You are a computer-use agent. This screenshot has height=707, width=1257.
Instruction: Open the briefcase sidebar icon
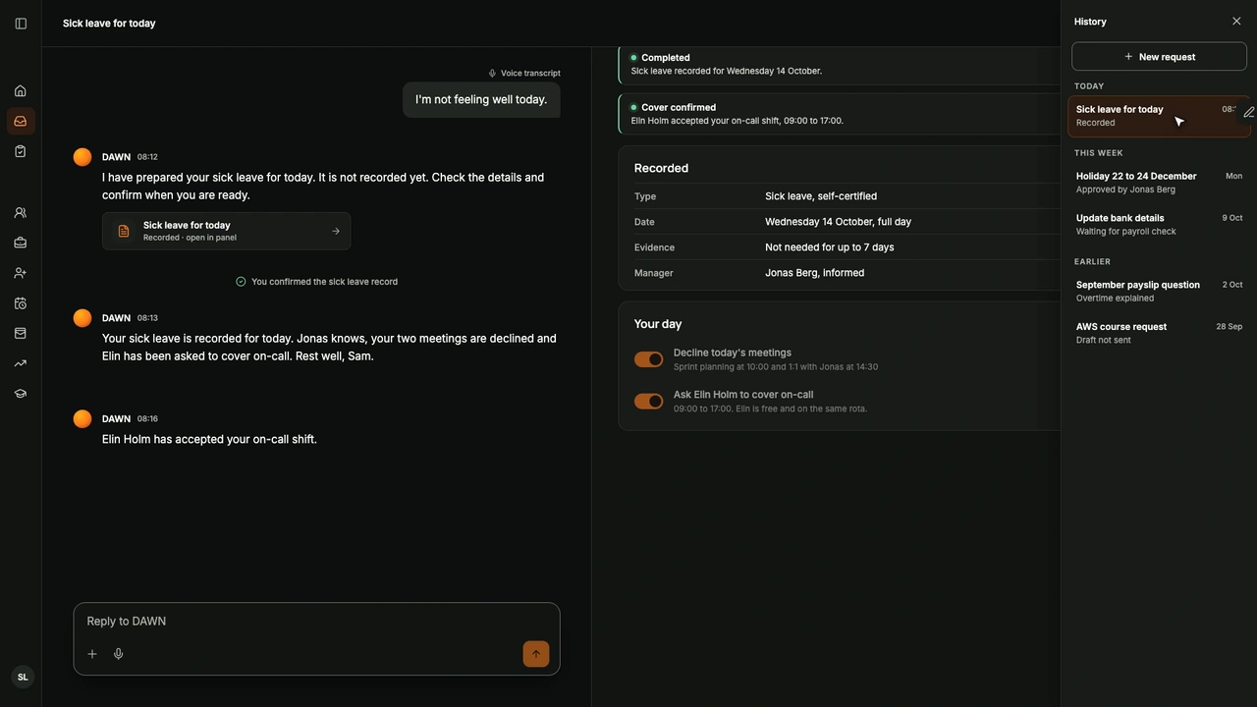pyautogui.click(x=21, y=243)
